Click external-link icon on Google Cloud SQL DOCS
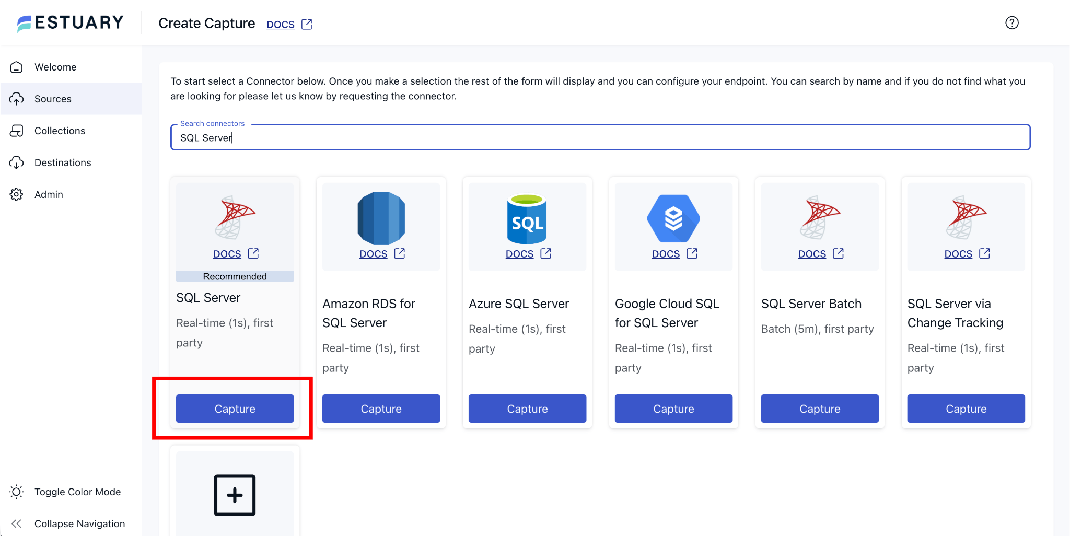This screenshot has height=536, width=1070. click(692, 253)
